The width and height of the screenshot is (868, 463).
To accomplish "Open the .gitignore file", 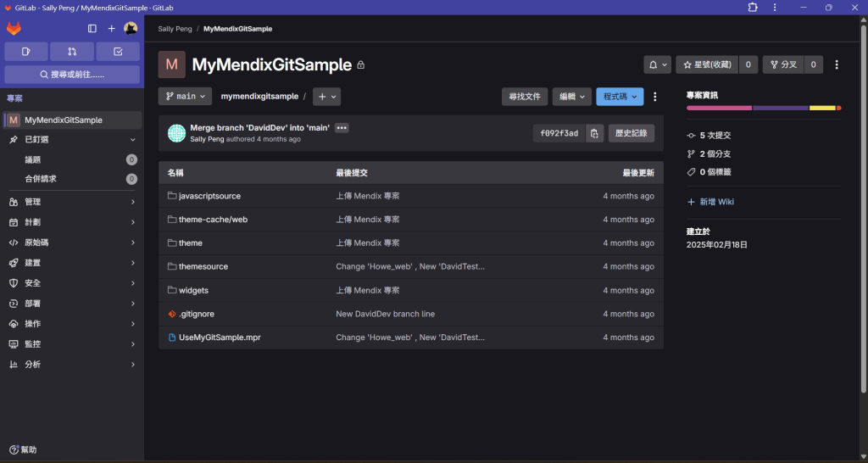I will 197,314.
